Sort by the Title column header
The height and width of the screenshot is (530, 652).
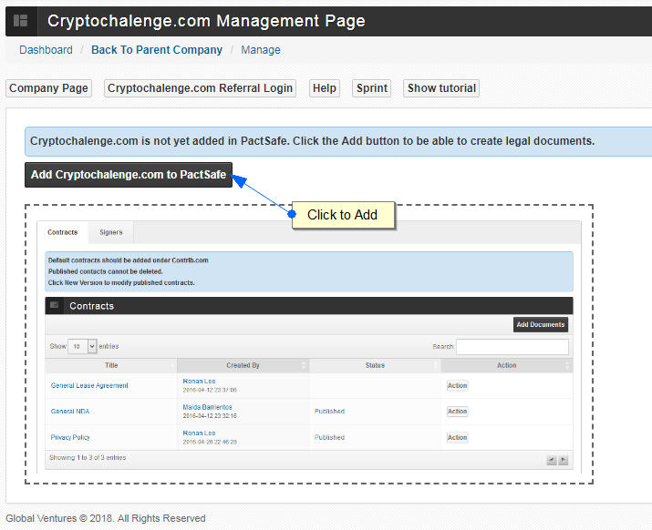[111, 365]
